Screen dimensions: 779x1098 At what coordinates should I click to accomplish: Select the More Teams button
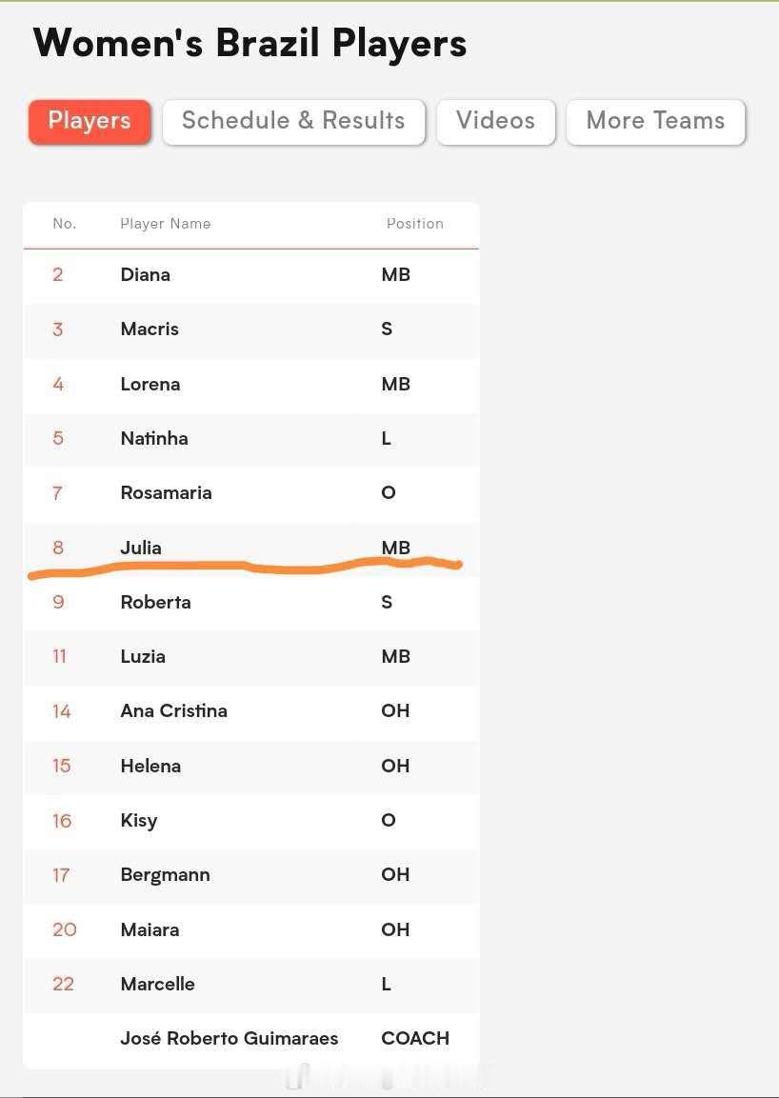[x=655, y=122]
